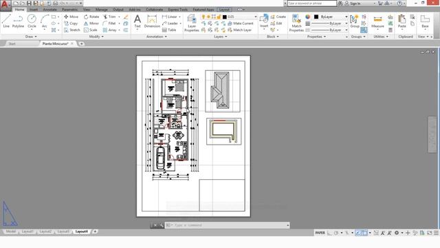The image size is (440, 248).
Task: Toggle clean screen status bar icon
Action: pos(429,233)
